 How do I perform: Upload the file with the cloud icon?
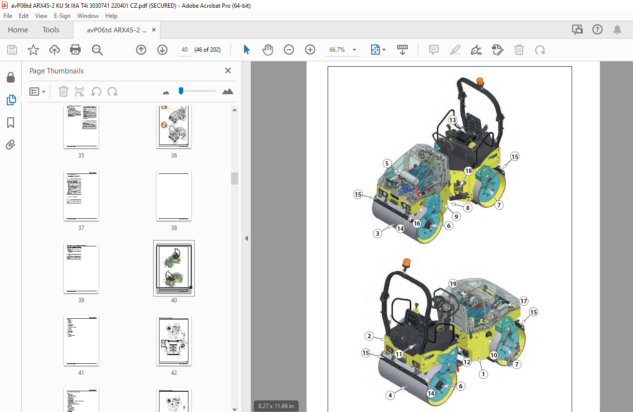(55, 50)
